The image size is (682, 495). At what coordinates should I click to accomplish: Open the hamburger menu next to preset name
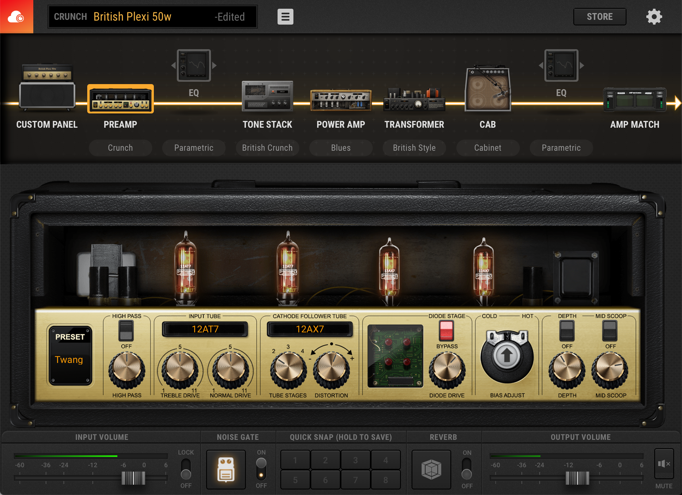tap(285, 17)
